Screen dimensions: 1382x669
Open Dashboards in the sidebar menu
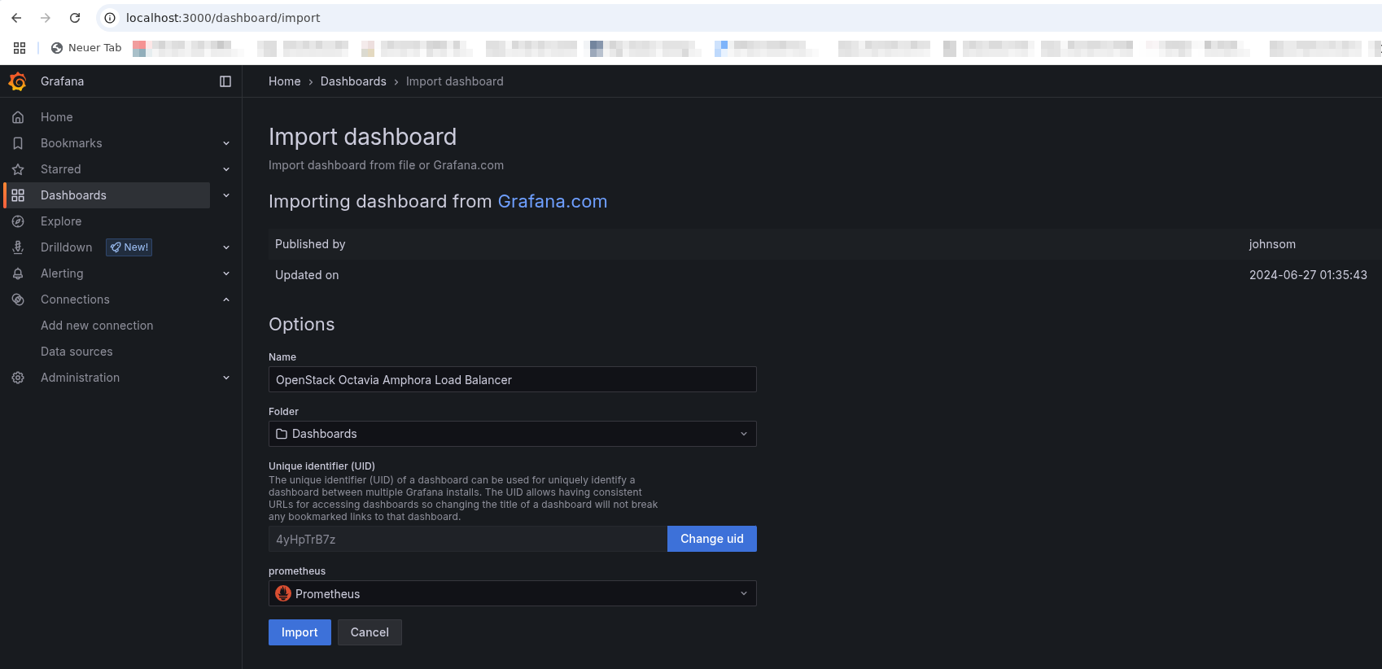pos(73,195)
